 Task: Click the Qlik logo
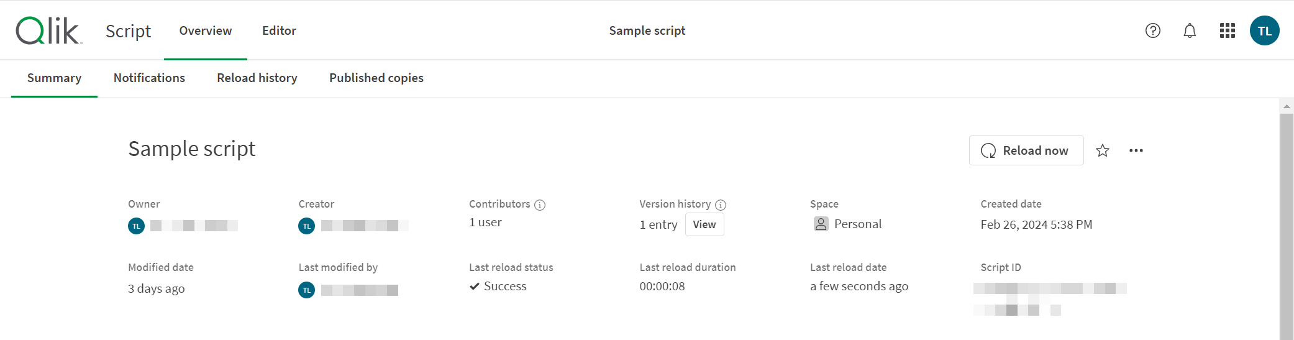click(x=49, y=30)
